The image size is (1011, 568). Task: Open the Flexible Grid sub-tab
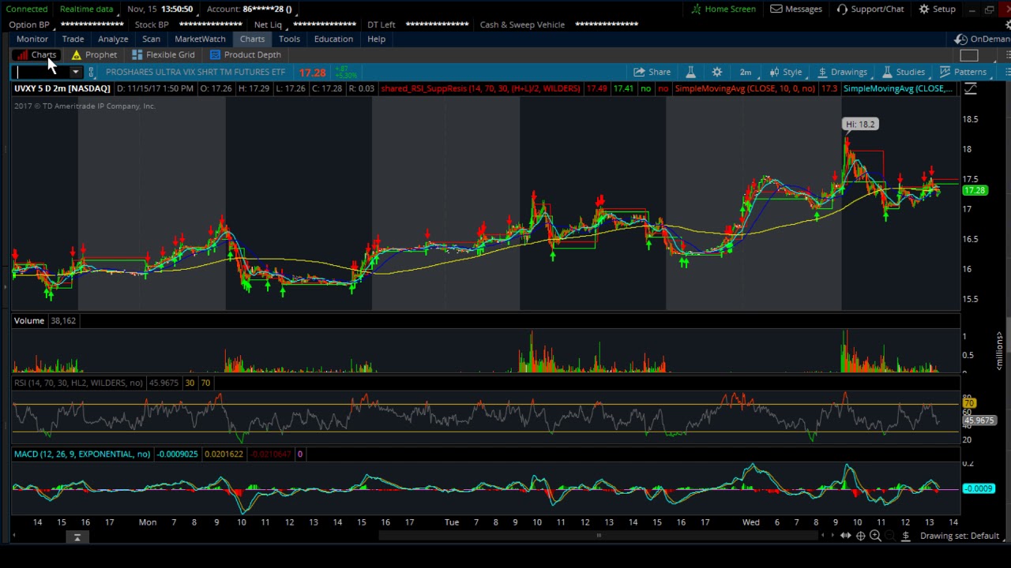(x=163, y=54)
